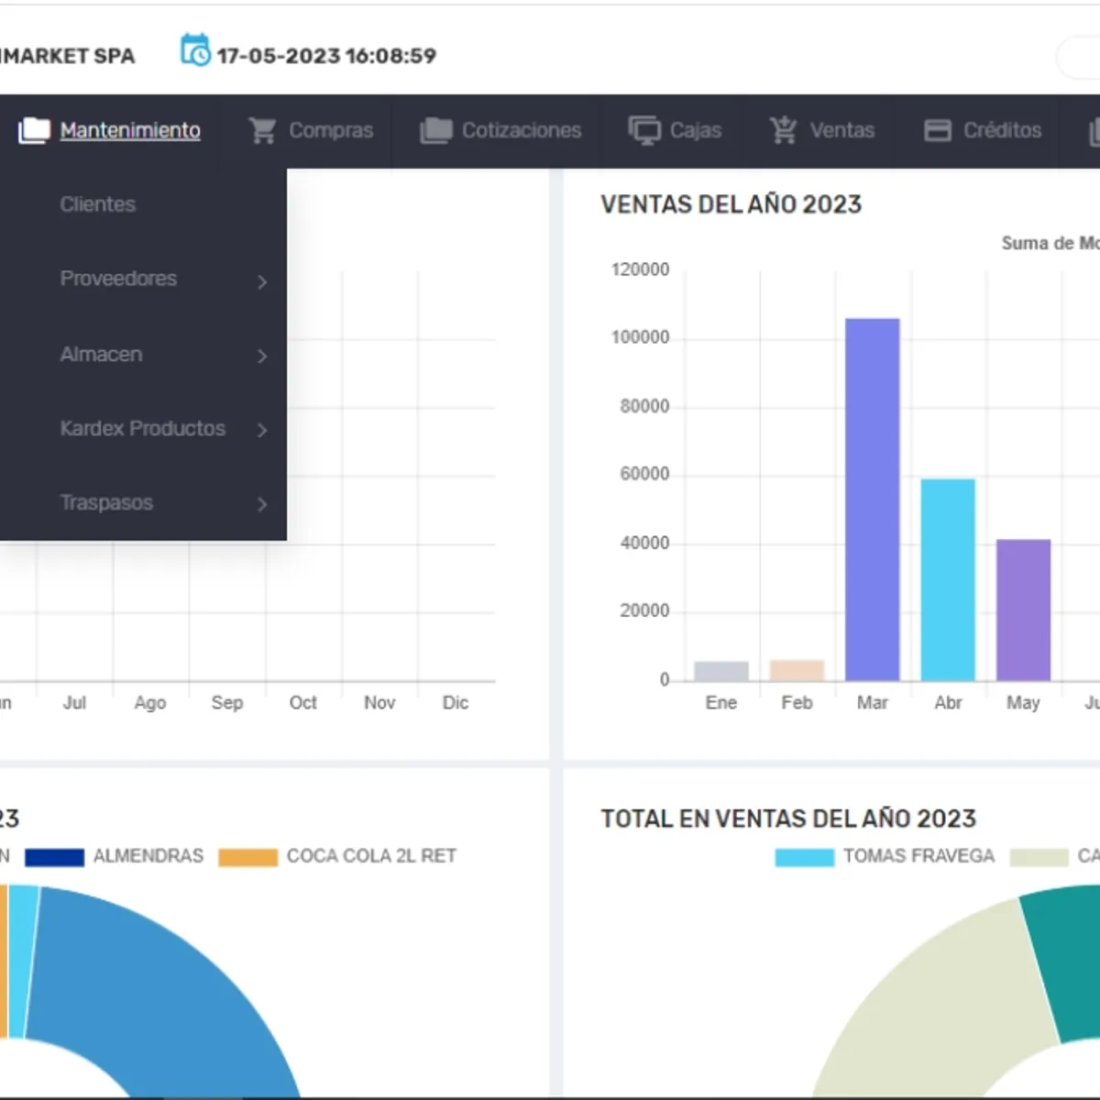Select the Traspasos menu item

pos(106,503)
